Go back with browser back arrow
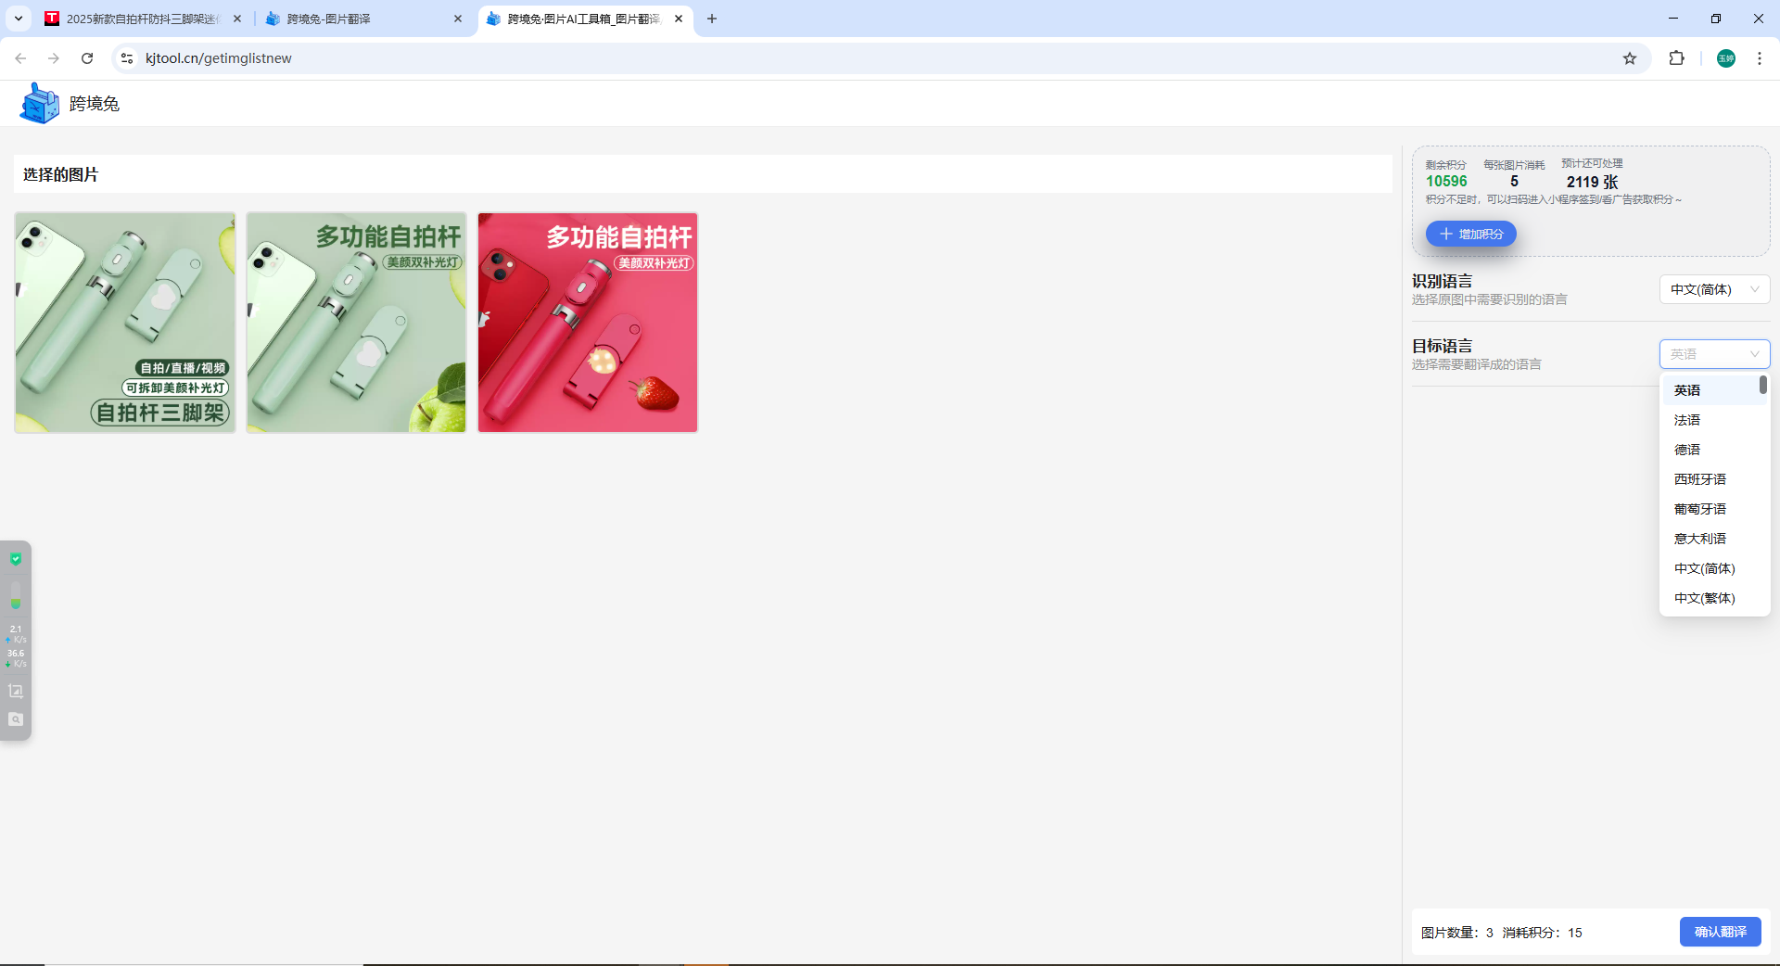Viewport: 1780px width, 966px height. [20, 58]
